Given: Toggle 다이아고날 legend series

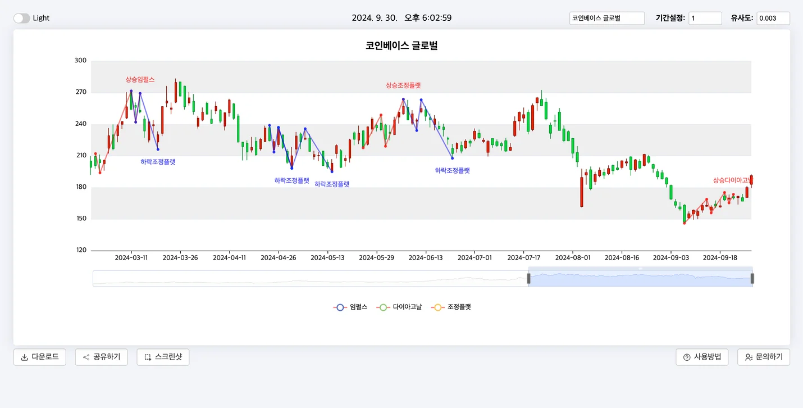Looking at the screenshot, I should click(400, 307).
